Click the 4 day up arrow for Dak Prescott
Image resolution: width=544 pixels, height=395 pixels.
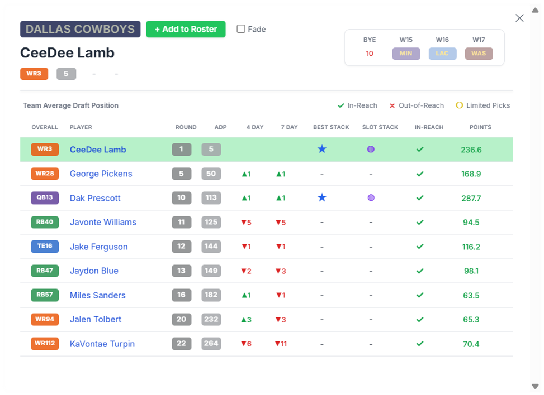244,198
